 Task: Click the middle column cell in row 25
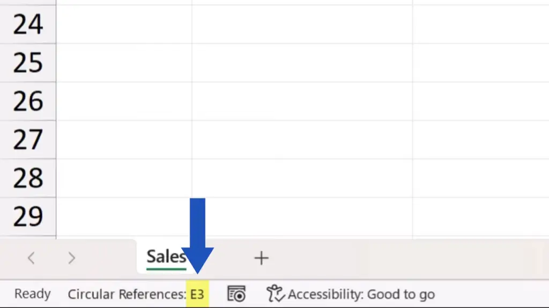pos(302,63)
